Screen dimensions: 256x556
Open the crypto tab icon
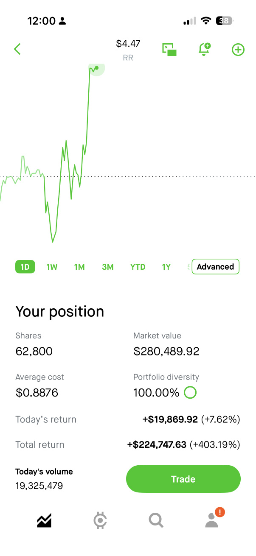100,520
